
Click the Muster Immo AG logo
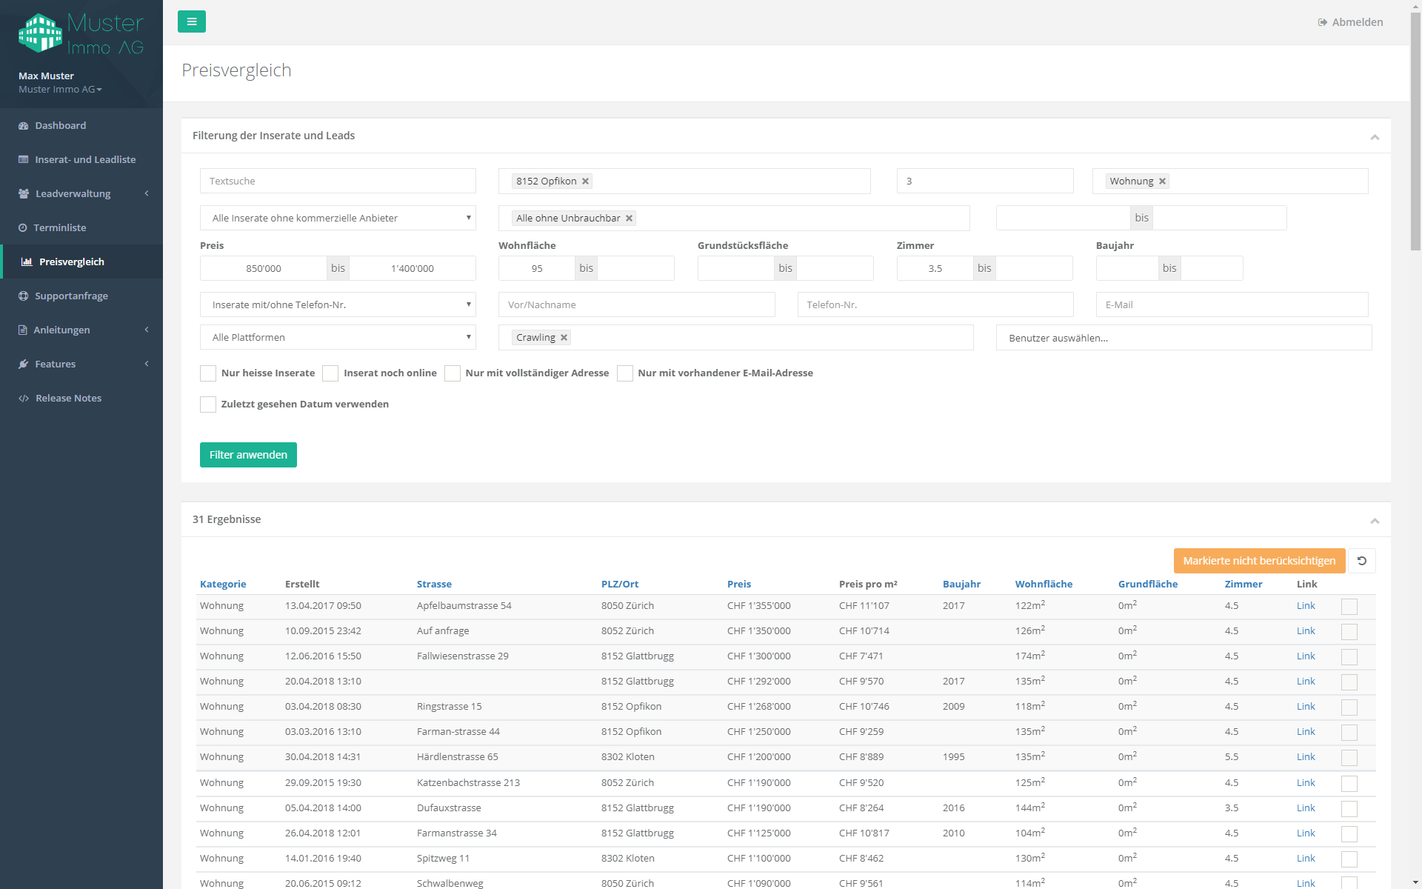(x=81, y=34)
